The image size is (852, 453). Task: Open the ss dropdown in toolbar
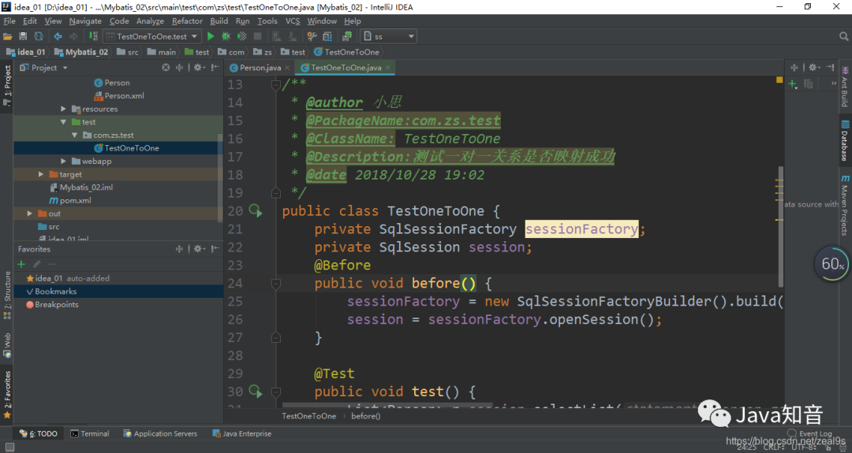[389, 36]
